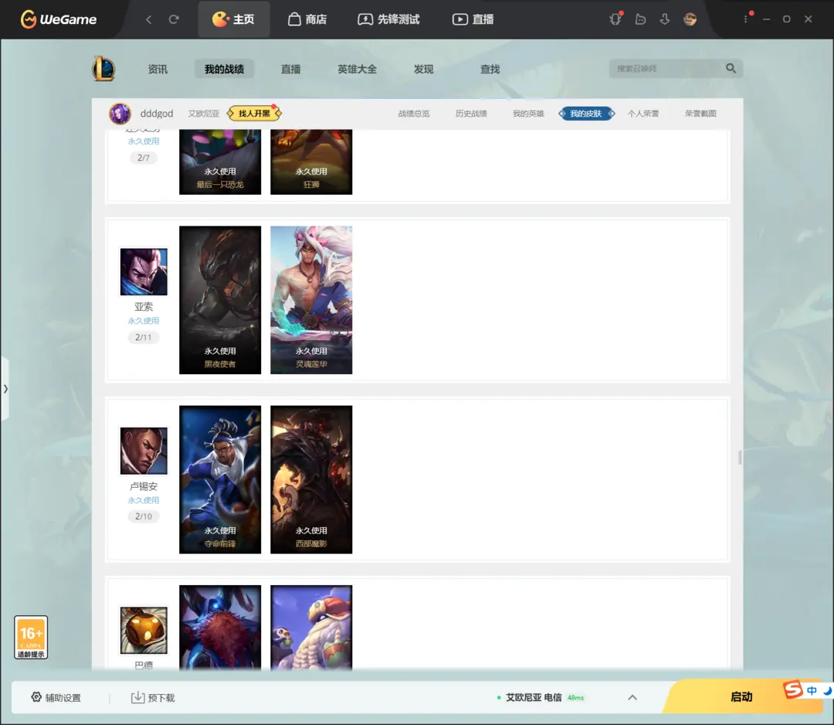Click the 预下载 pre-download button

pyautogui.click(x=153, y=697)
